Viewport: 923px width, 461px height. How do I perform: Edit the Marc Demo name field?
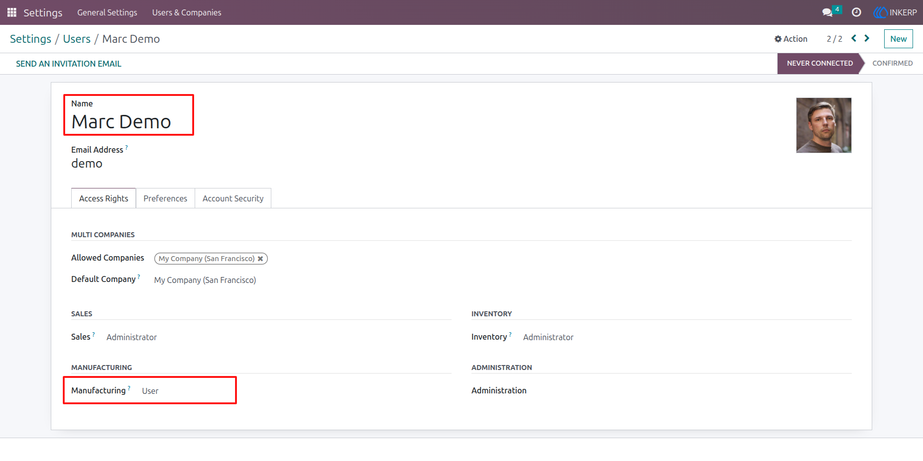[121, 122]
